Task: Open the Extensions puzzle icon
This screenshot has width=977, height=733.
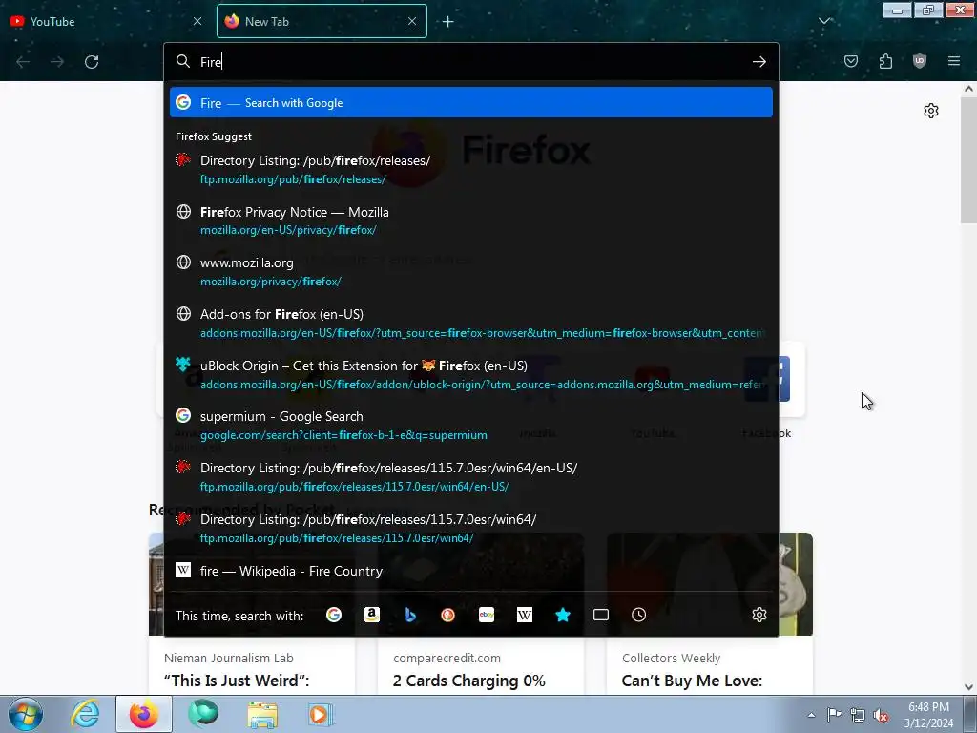Action: click(x=885, y=61)
